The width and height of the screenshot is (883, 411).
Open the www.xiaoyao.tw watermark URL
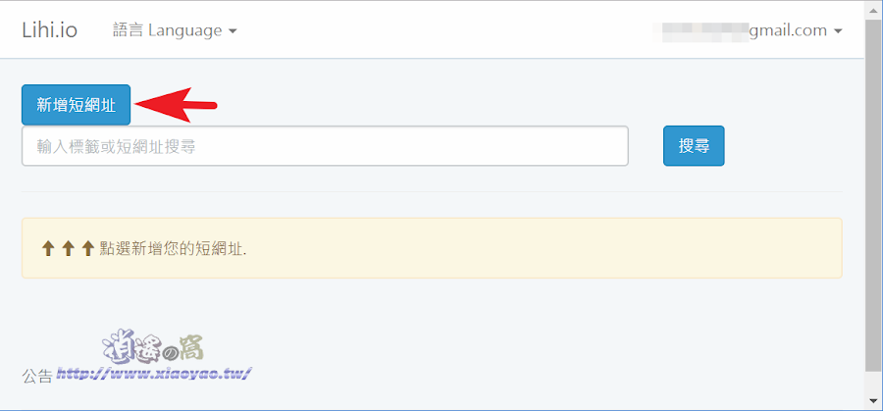[154, 373]
